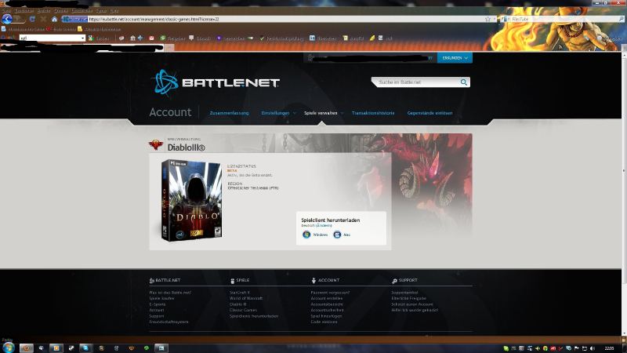Open the Classic Games footer link
The width and height of the screenshot is (627, 353).
point(243,310)
